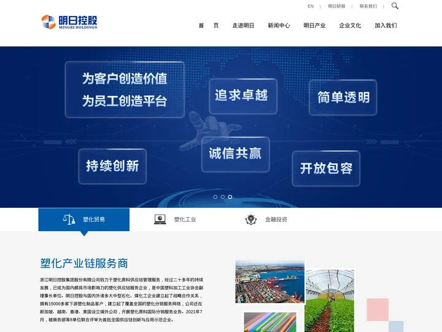Open the 企业文化 menu
The height and width of the screenshot is (332, 442).
pos(350,25)
